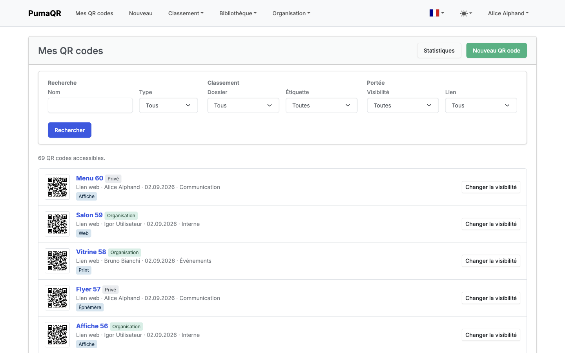Open the Salon 59 link

[89, 215]
